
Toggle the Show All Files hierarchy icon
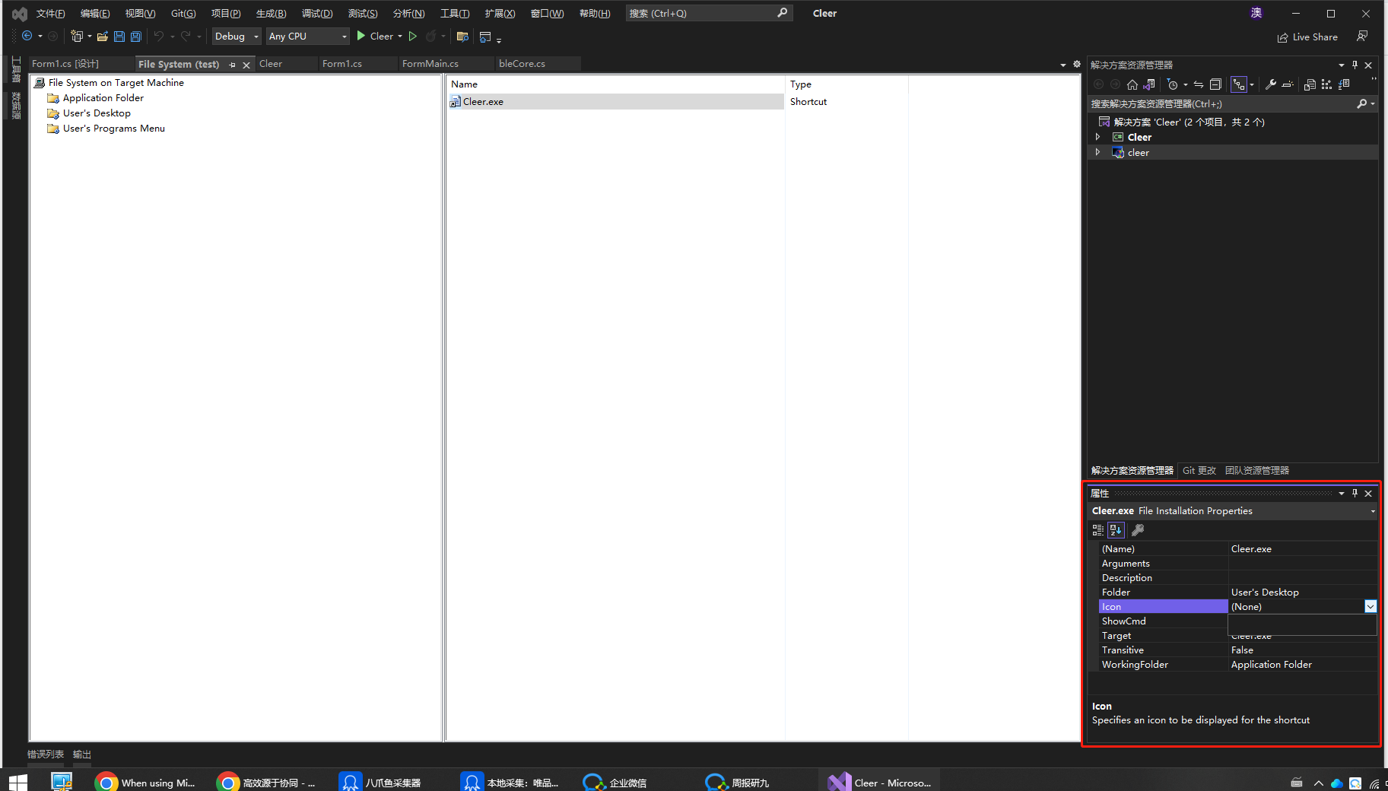pyautogui.click(x=1239, y=84)
